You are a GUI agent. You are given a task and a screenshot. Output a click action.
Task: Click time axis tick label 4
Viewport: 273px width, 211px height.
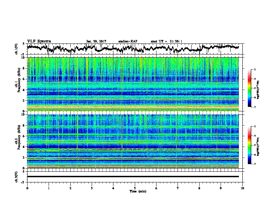pyautogui.click(x=113, y=188)
